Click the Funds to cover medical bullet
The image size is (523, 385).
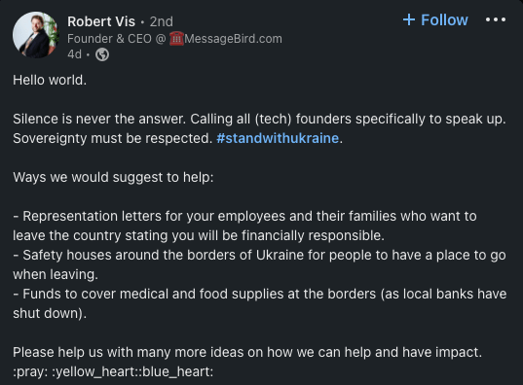point(259,303)
